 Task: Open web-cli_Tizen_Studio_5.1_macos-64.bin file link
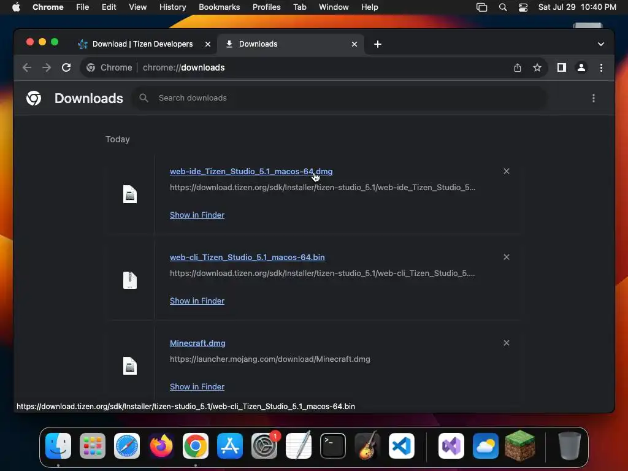click(x=247, y=257)
